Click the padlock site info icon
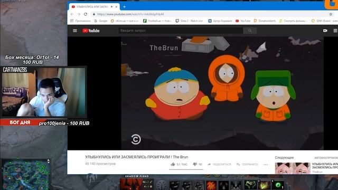The height and width of the screenshot is (190, 338). click(x=93, y=14)
